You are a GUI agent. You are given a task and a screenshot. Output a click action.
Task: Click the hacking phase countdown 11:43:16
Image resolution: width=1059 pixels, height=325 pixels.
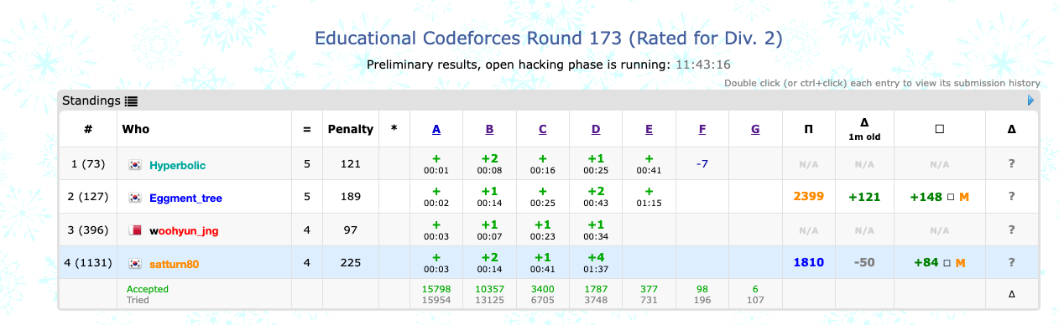(703, 64)
